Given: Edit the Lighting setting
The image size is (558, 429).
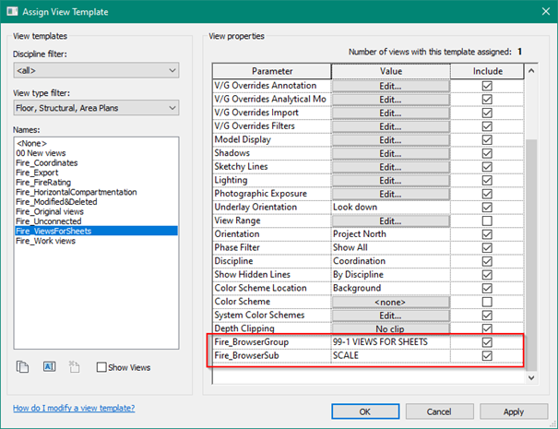Looking at the screenshot, I should [390, 181].
